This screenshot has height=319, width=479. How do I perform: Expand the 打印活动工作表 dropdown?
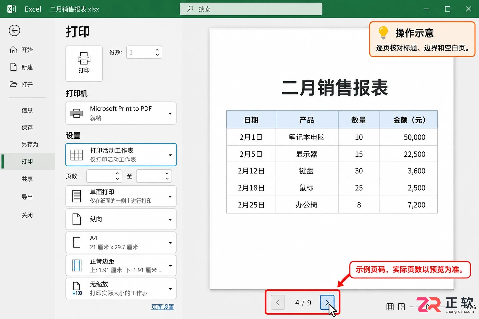pos(121,155)
